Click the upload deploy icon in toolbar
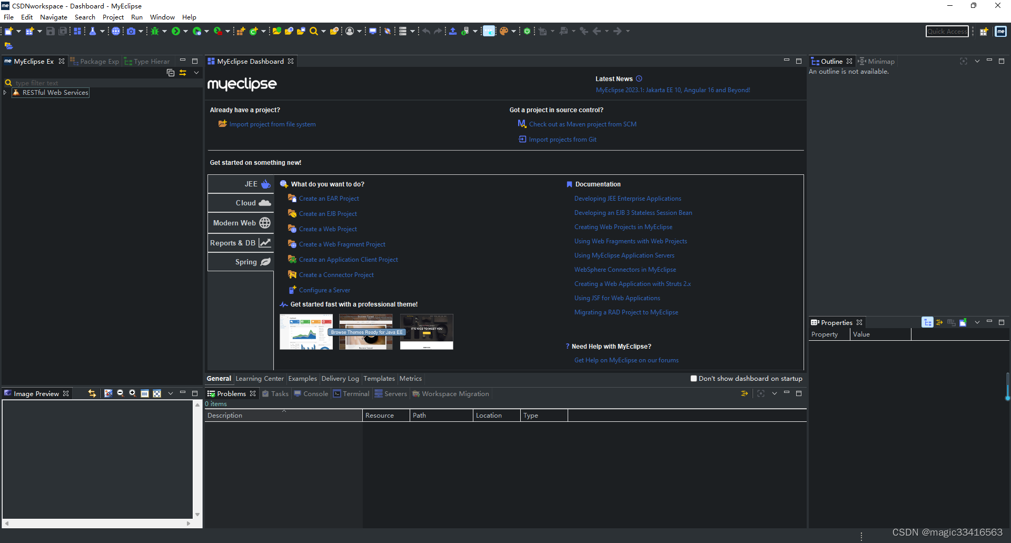Image resolution: width=1011 pixels, height=543 pixels. 452,31
